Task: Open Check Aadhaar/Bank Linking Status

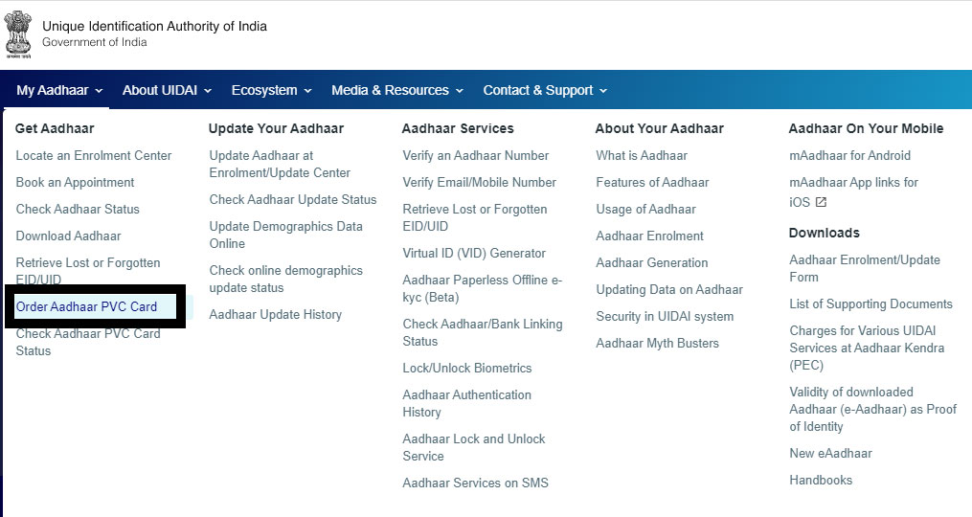Action: point(483,332)
